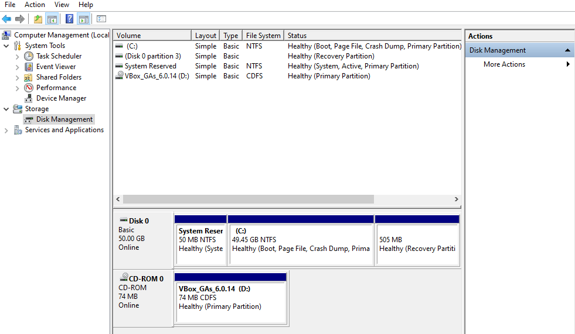575x334 pixels.
Task: Open the View menu
Action: pyautogui.click(x=62, y=5)
